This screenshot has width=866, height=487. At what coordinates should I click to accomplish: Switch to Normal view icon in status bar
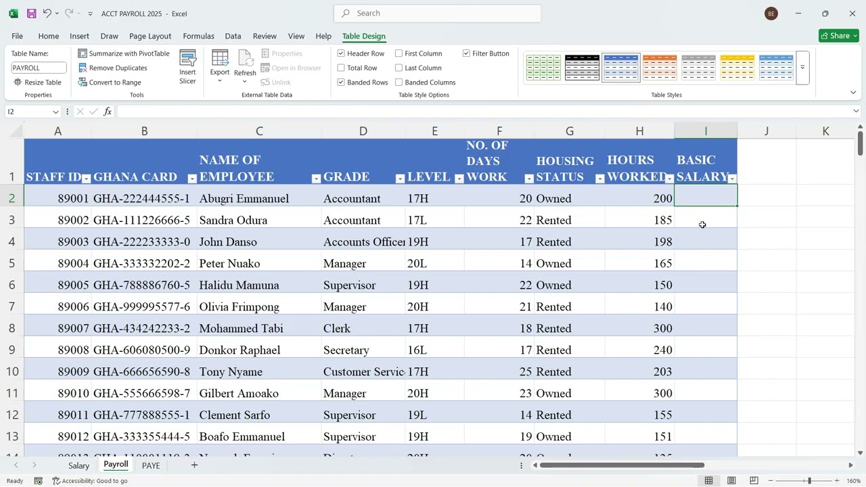point(708,481)
